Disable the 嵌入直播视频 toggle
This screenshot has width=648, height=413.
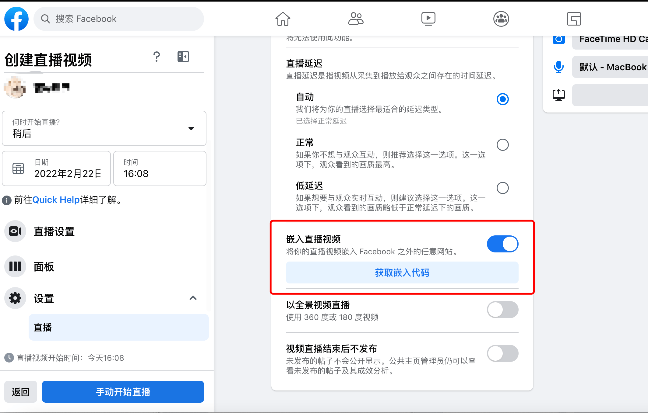[502, 244]
